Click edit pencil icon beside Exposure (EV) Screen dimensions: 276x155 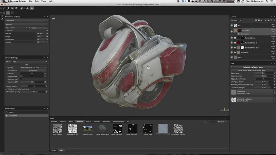tap(45, 82)
